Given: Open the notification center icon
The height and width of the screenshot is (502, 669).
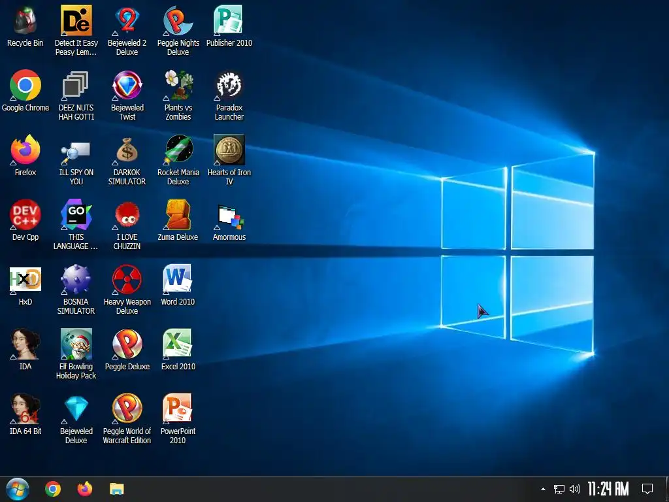Looking at the screenshot, I should (647, 489).
